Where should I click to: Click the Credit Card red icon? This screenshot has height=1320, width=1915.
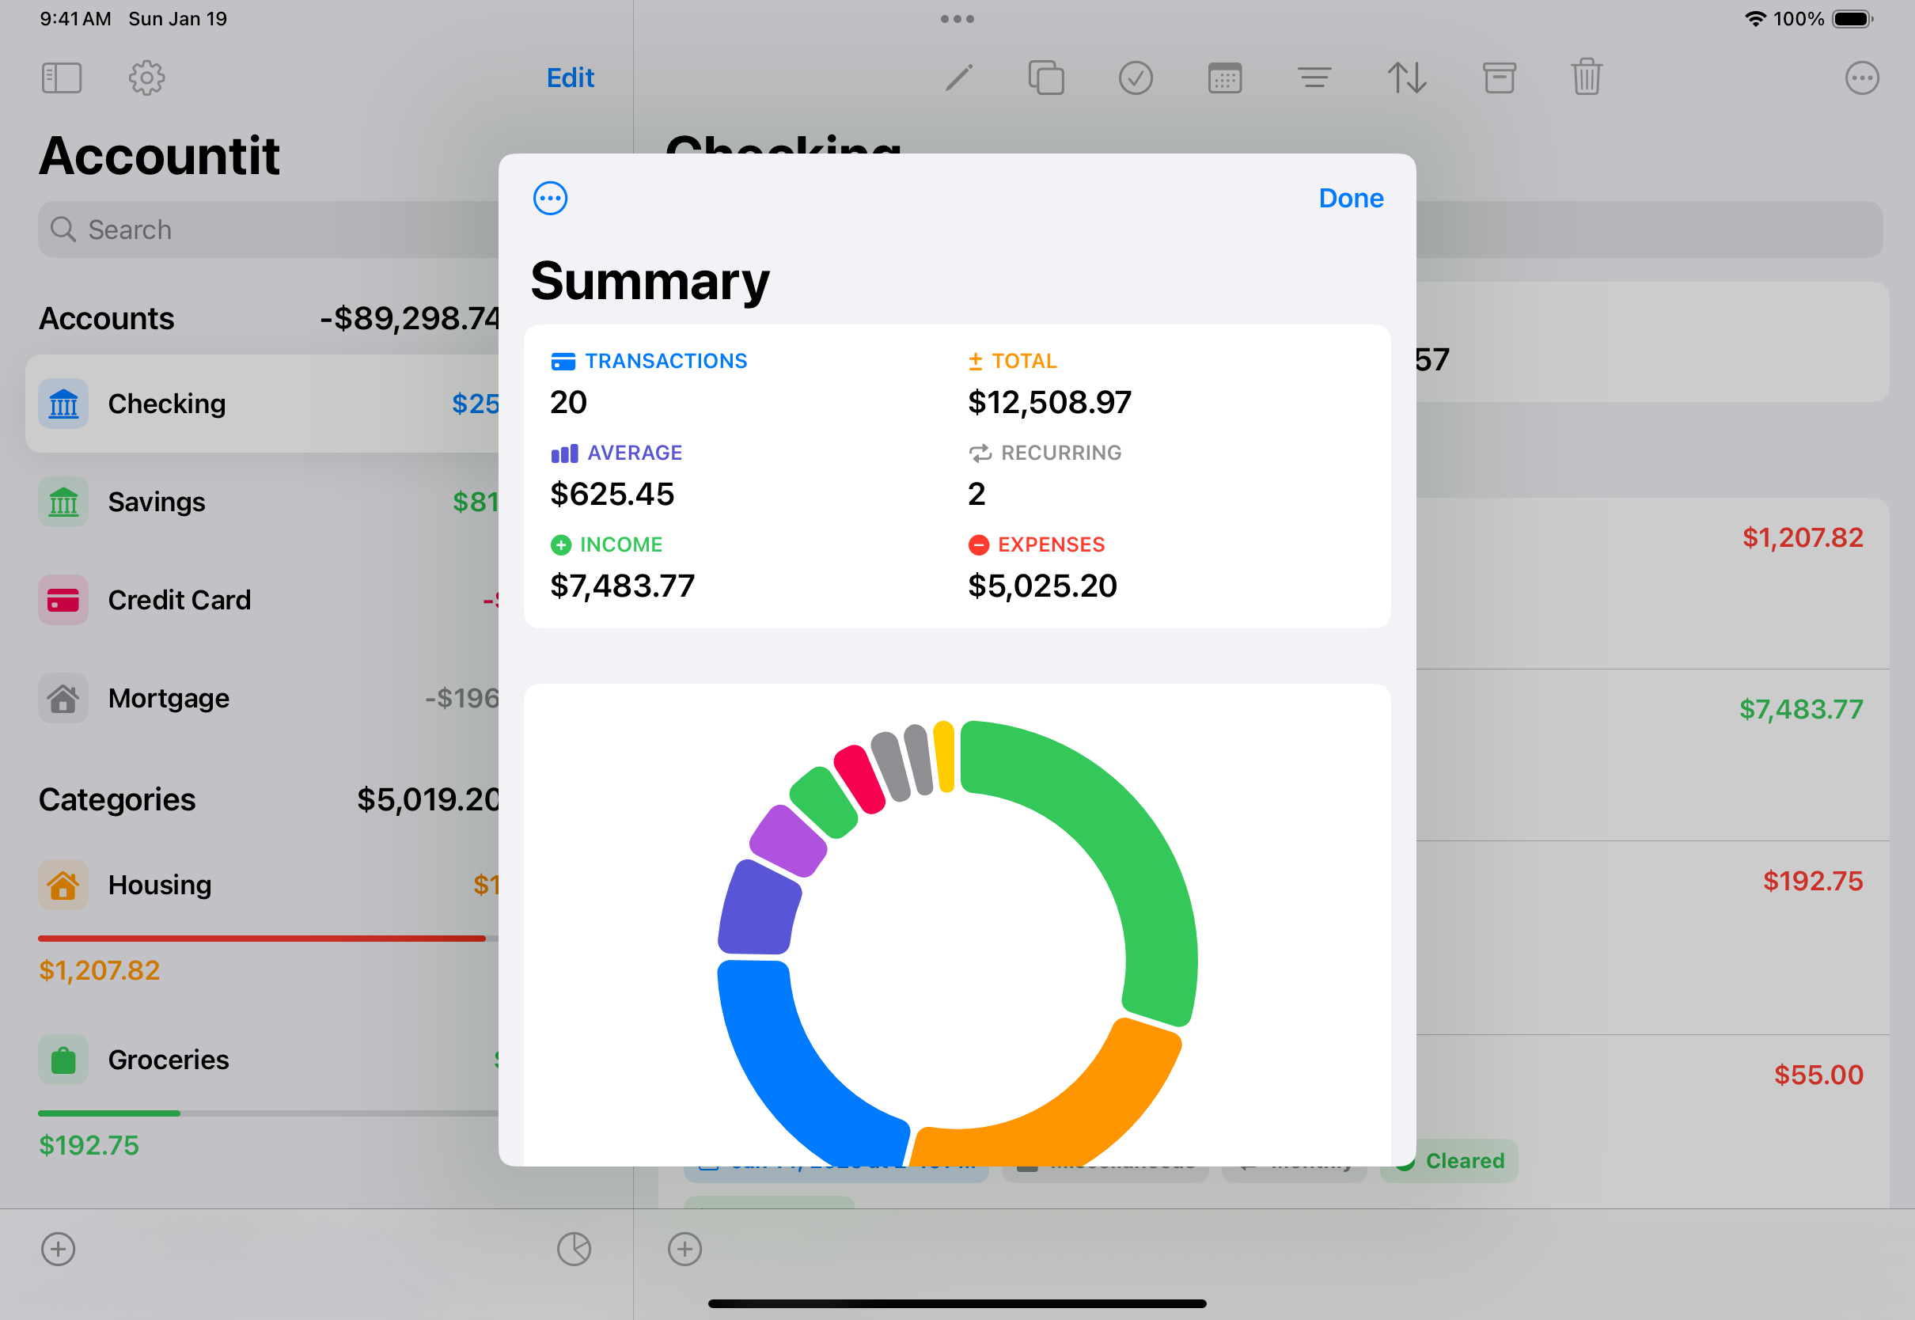click(x=63, y=601)
